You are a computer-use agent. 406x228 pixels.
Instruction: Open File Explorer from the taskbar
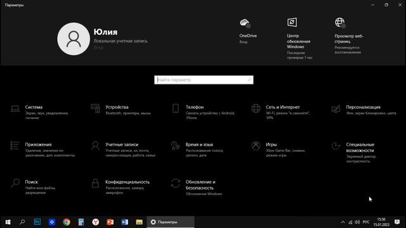tap(140, 222)
